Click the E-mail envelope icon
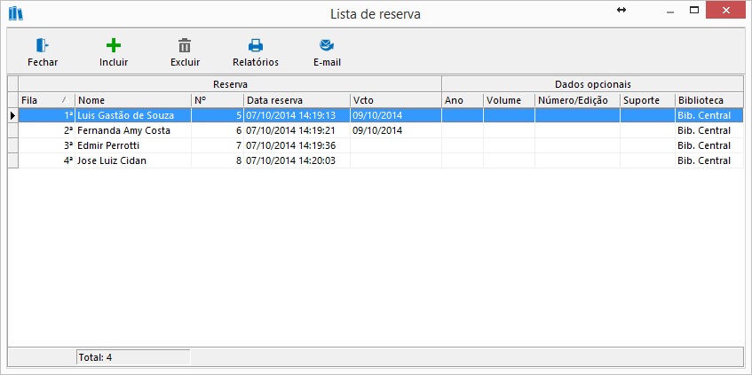Viewport: 752px width, 375px height. point(327,45)
